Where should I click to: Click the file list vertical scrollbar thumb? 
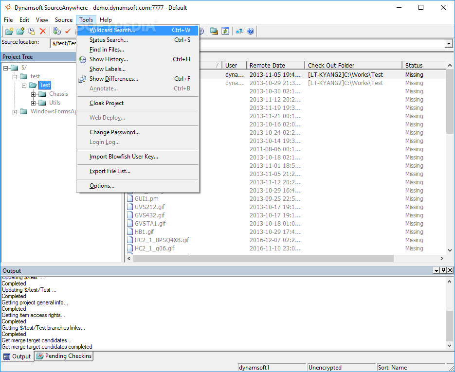click(x=450, y=102)
